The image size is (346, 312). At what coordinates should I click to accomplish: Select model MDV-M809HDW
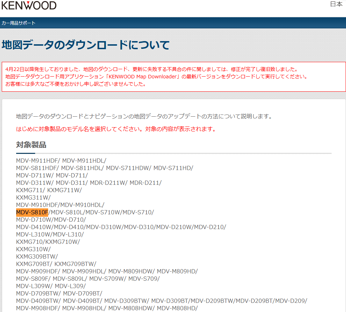pos(131,271)
